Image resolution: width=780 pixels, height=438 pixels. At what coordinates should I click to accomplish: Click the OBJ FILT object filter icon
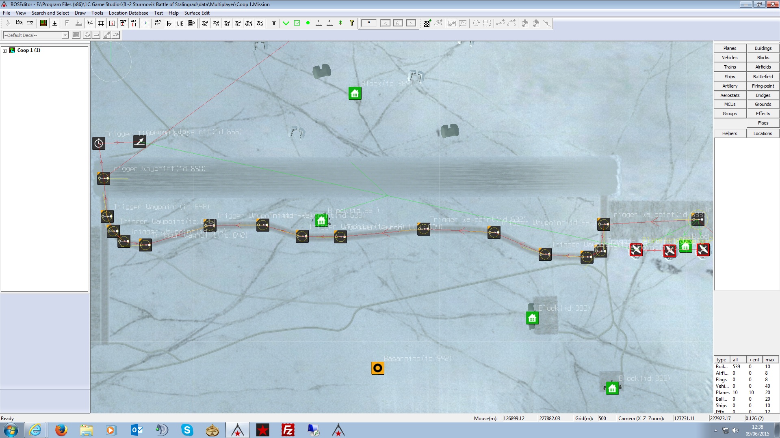pyautogui.click(x=158, y=23)
